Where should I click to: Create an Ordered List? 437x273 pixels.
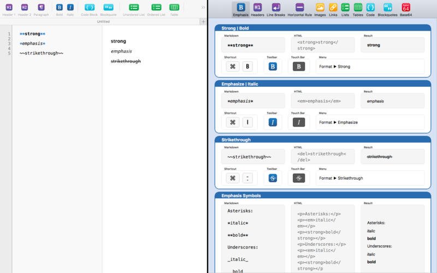[x=156, y=8]
